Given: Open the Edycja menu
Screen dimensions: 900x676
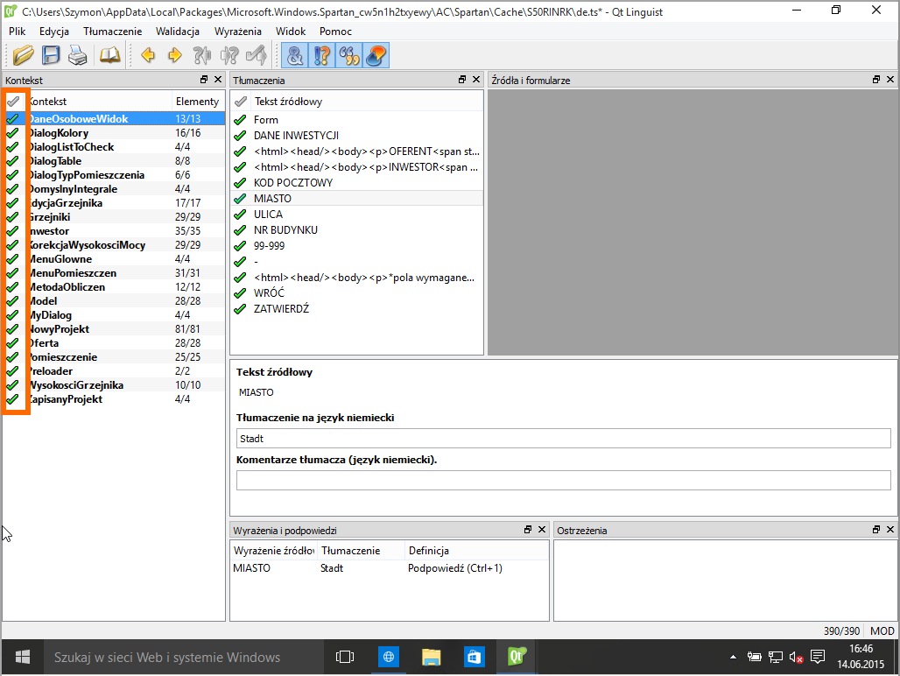Looking at the screenshot, I should click(x=54, y=32).
